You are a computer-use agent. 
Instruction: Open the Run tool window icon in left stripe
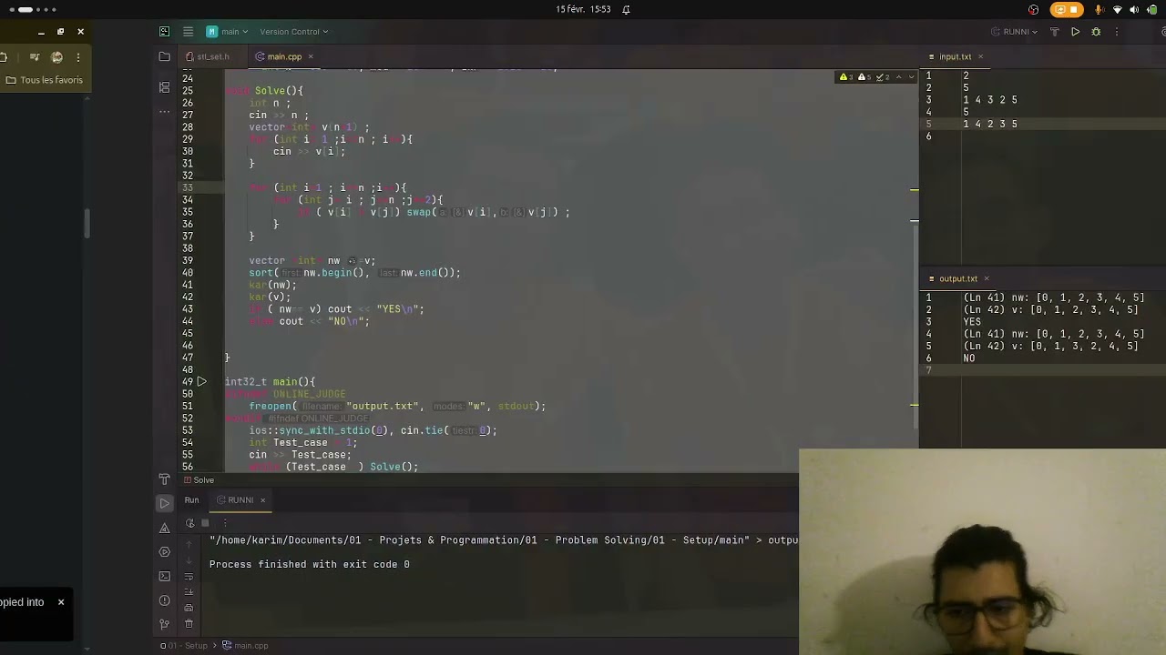tap(164, 503)
